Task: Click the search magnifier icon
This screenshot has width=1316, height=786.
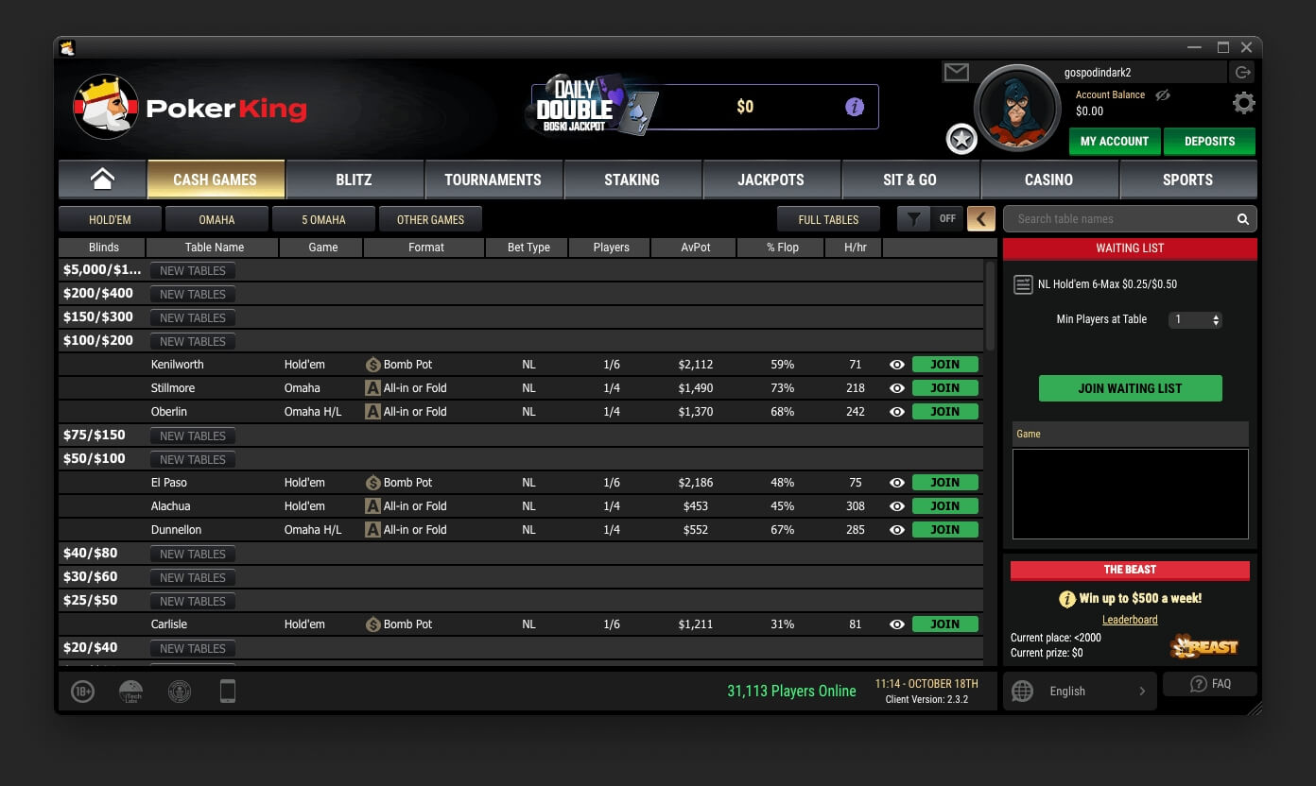Action: [1243, 219]
